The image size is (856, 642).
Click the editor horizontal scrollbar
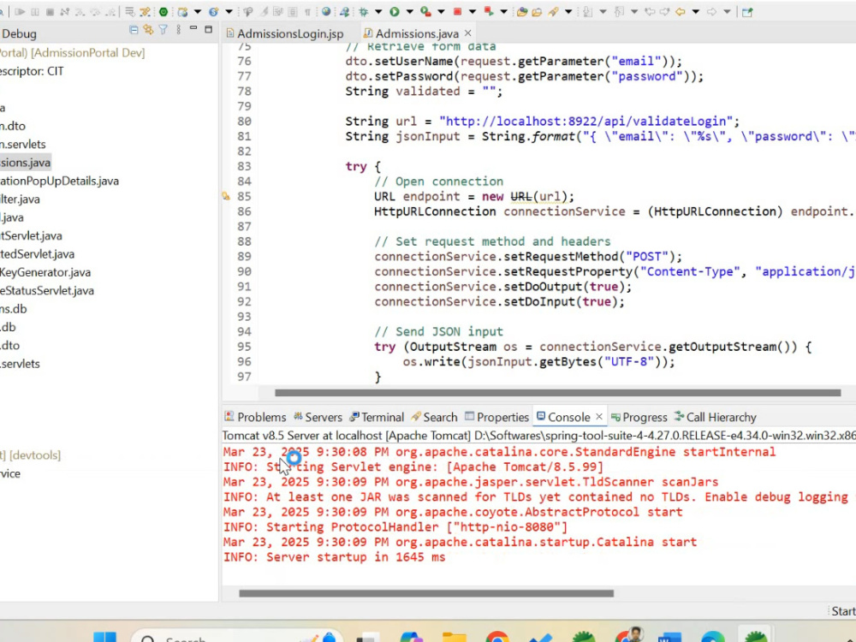pyautogui.click(x=557, y=393)
